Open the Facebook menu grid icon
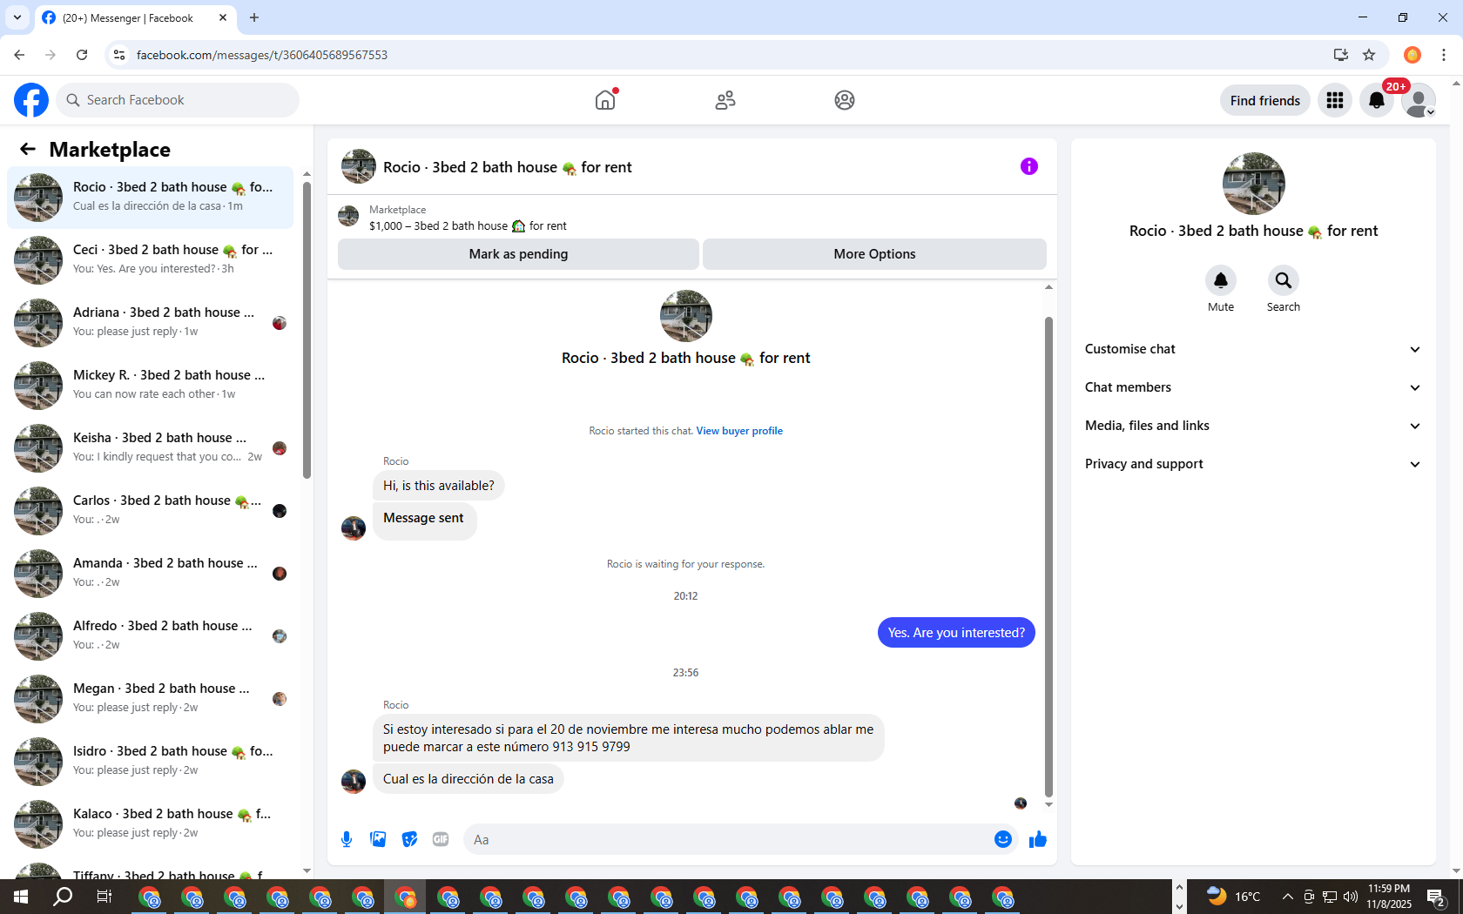The height and width of the screenshot is (914, 1463). click(1335, 100)
